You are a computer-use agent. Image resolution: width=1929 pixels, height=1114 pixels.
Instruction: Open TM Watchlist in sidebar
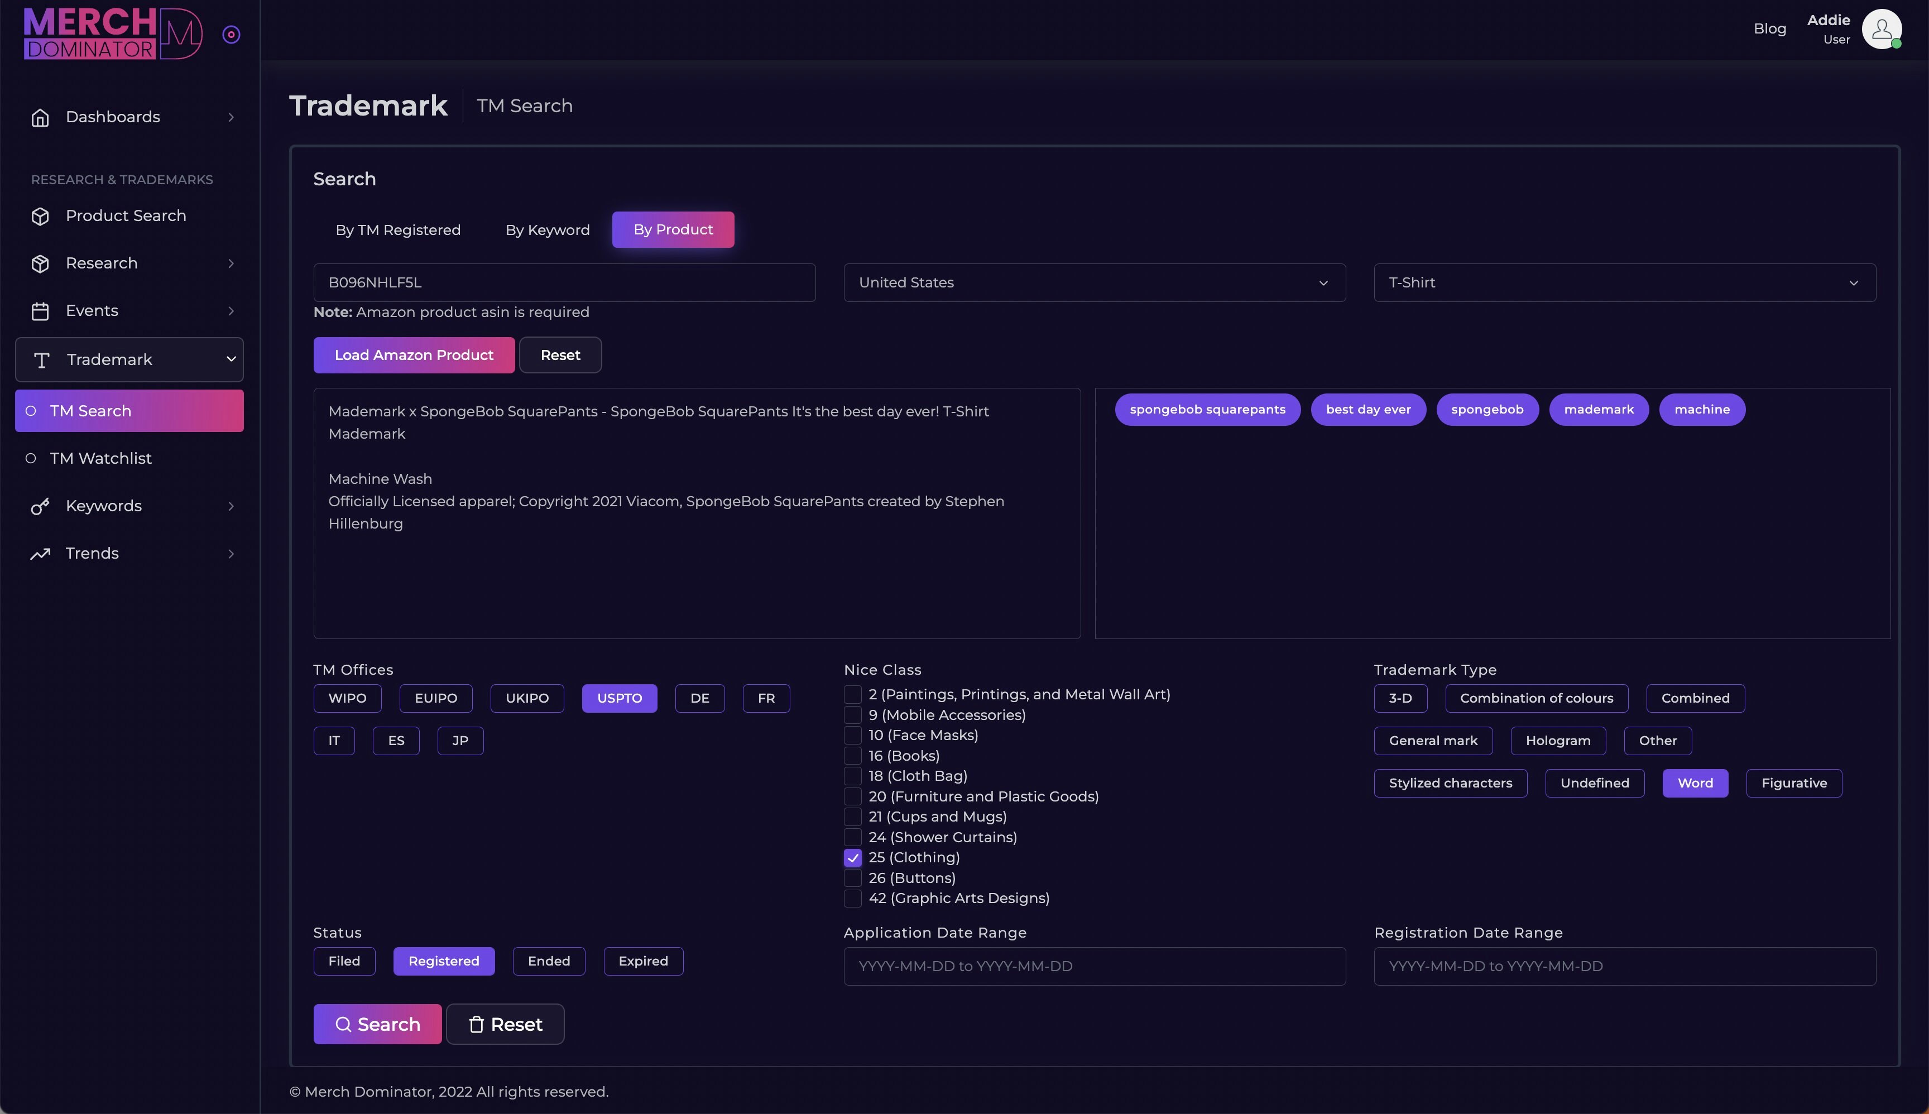pyautogui.click(x=129, y=458)
